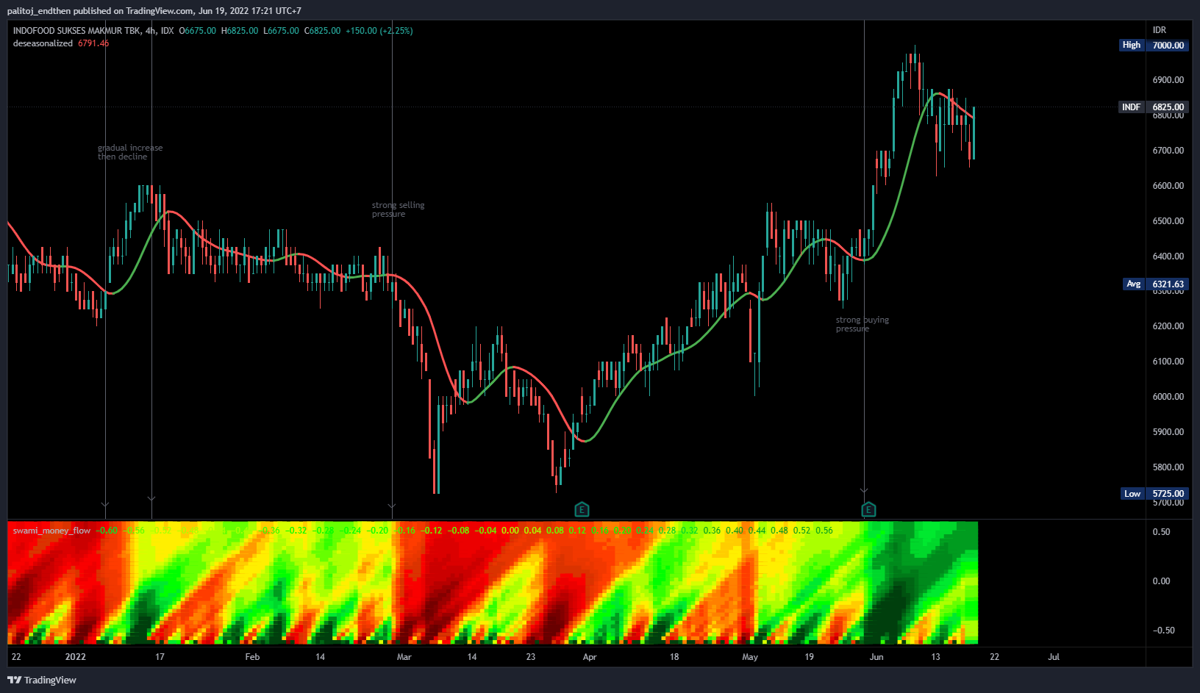Click the 6825.00 current price value
Viewport: 1200px width, 693px height.
(x=1168, y=107)
